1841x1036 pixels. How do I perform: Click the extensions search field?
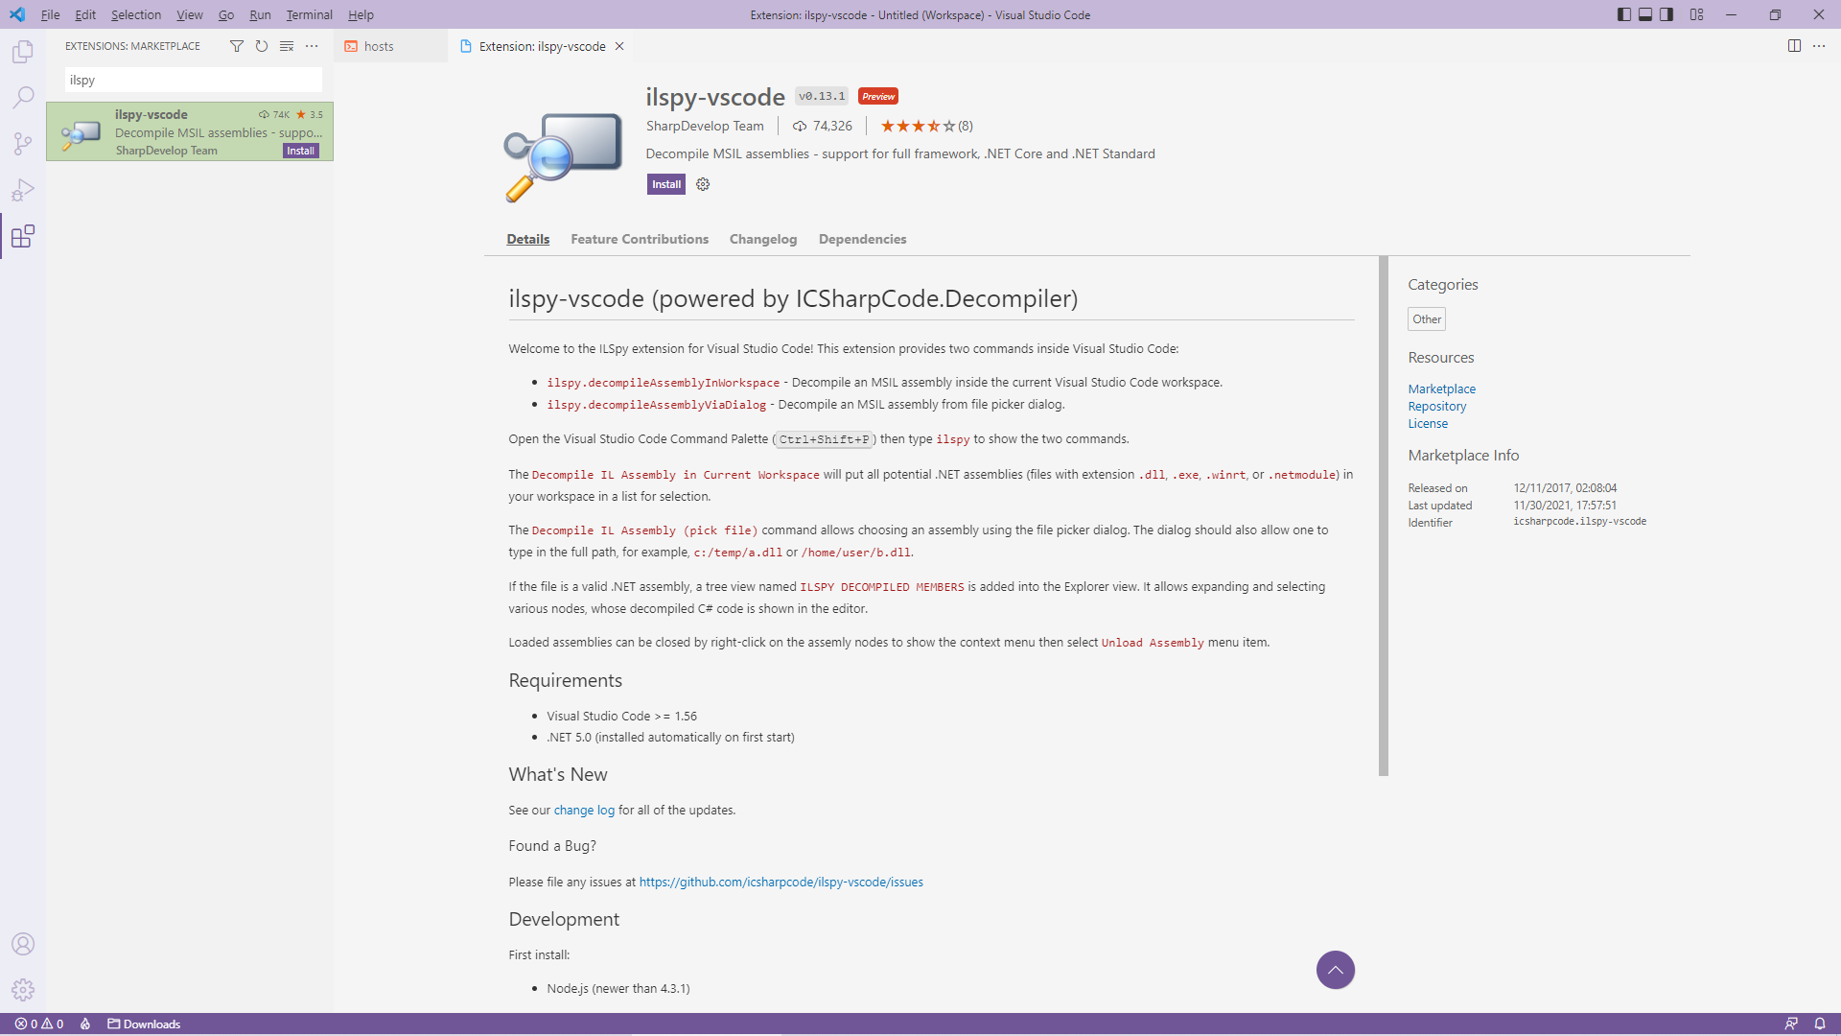point(192,80)
